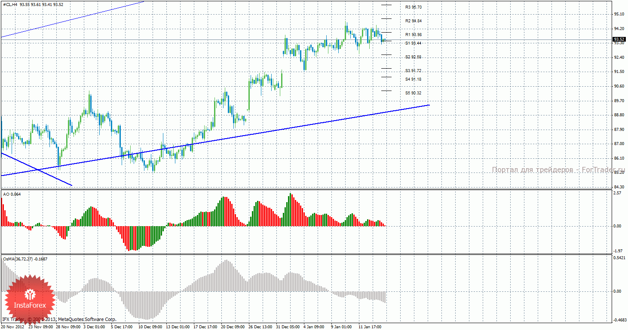628x330 pixels.
Task: Click the right end of the rising blue trendline
Action: pos(429,105)
